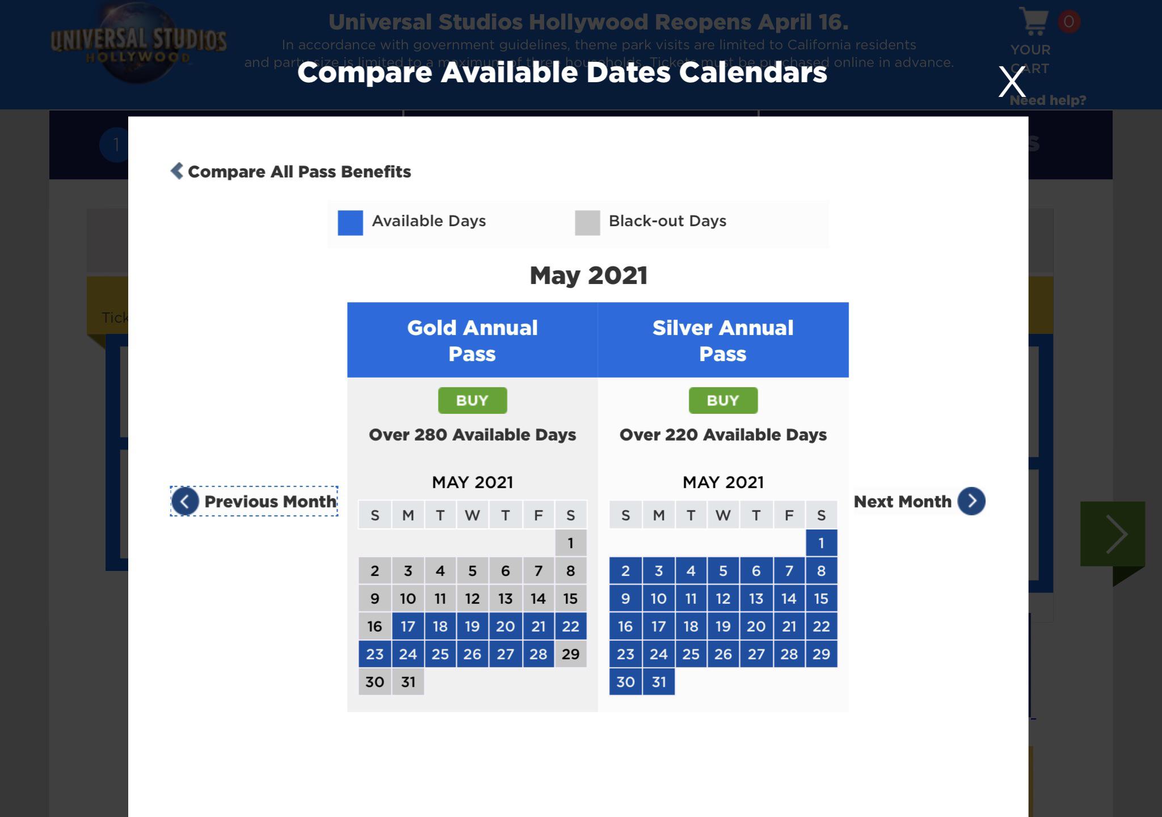This screenshot has height=817, width=1162.
Task: Click the Previous Month navigation arrow icon
Action: [183, 501]
